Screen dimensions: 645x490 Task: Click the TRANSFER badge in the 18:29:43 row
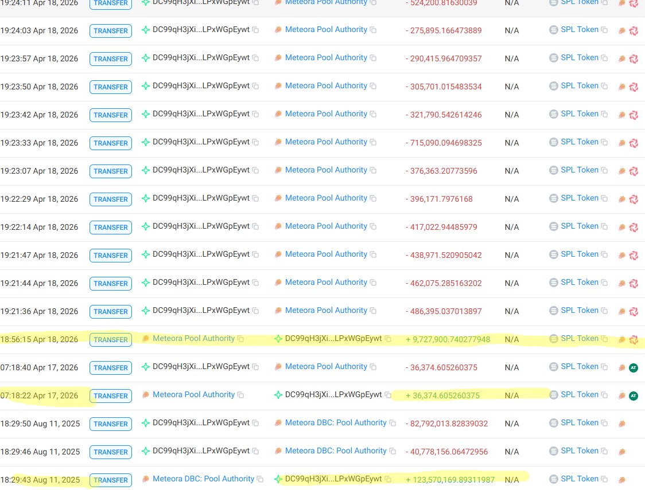tap(111, 480)
